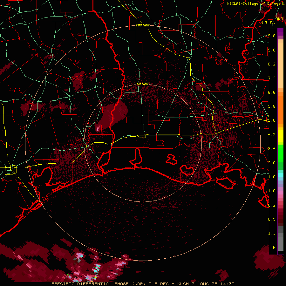
Task: Click the 8.2 value on the color scale
Action: (272, 64)
